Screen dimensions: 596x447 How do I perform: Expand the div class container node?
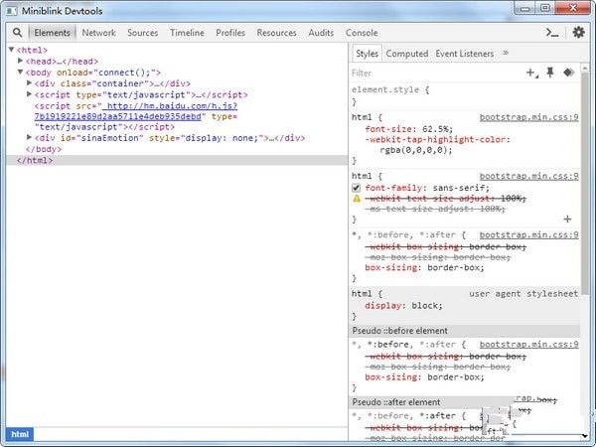(x=30, y=82)
